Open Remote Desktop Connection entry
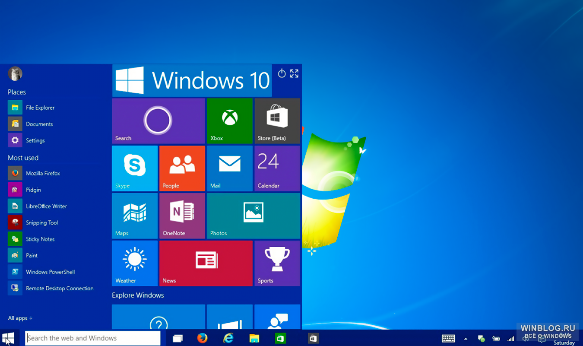 click(51, 288)
